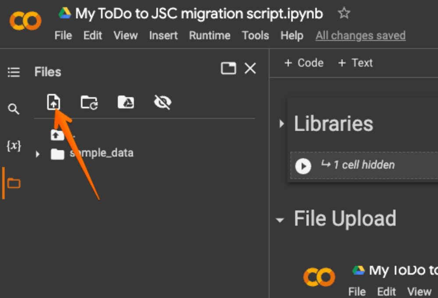Viewport: 438px width, 298px height.
Task: Click the Files panel title
Action: point(48,72)
